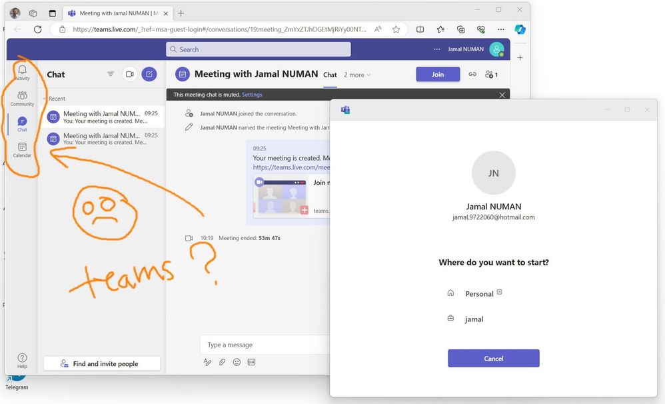665x404 pixels.
Task: Toggle vertical tabs icon
Action: (52, 13)
